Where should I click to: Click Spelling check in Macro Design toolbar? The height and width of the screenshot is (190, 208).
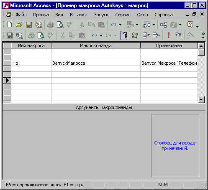[x=51, y=35]
